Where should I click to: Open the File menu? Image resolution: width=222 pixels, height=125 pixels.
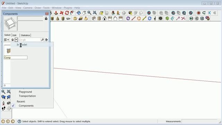click(x=4, y=8)
